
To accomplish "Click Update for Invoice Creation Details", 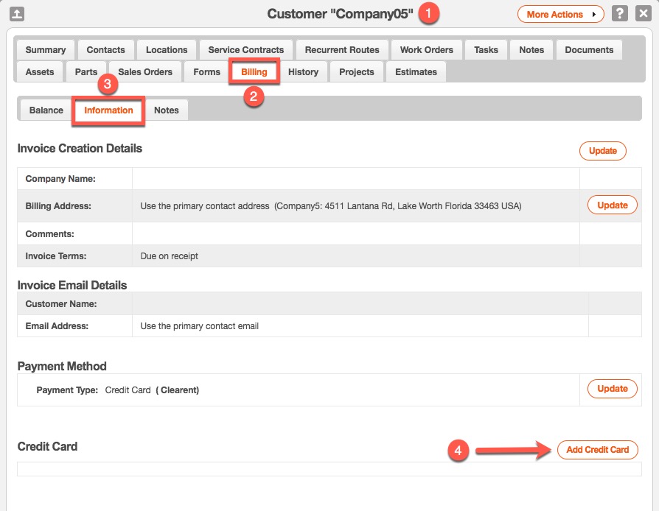I will 602,151.
